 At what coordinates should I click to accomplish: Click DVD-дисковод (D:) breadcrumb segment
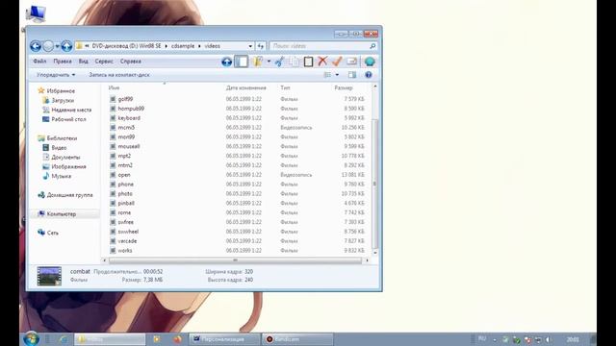[126, 46]
